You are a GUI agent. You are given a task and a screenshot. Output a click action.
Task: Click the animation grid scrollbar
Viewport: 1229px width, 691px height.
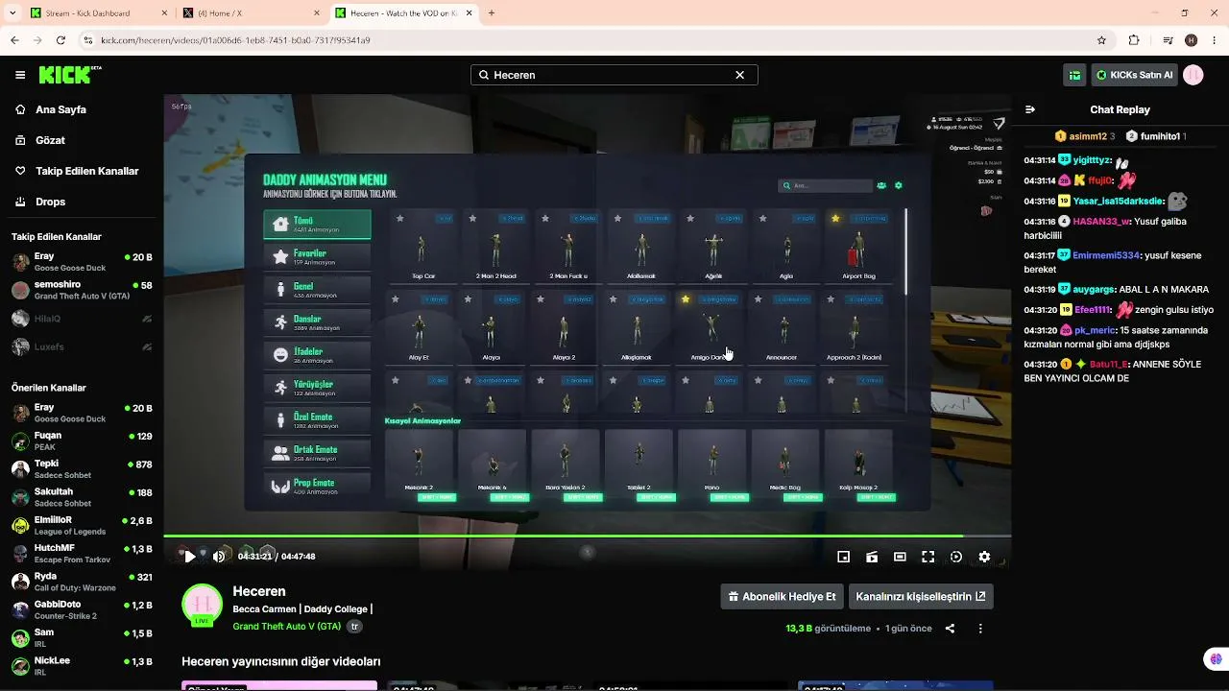click(905, 251)
